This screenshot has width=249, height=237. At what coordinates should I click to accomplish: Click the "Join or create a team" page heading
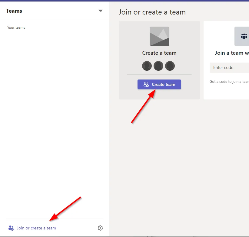coord(152,12)
